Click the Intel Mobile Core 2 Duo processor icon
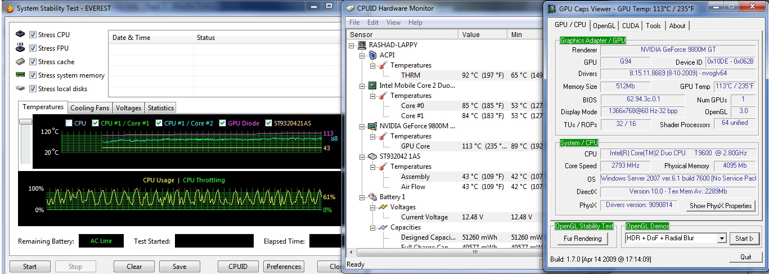The height and width of the screenshot is (274, 769). point(372,86)
